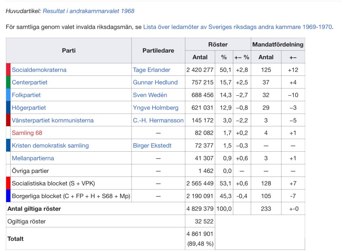This screenshot has width=342, height=252.
Task: Open Tage Erlander's article
Action: pos(151,70)
